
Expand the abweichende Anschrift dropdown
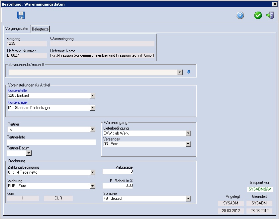pyautogui.click(x=180, y=72)
